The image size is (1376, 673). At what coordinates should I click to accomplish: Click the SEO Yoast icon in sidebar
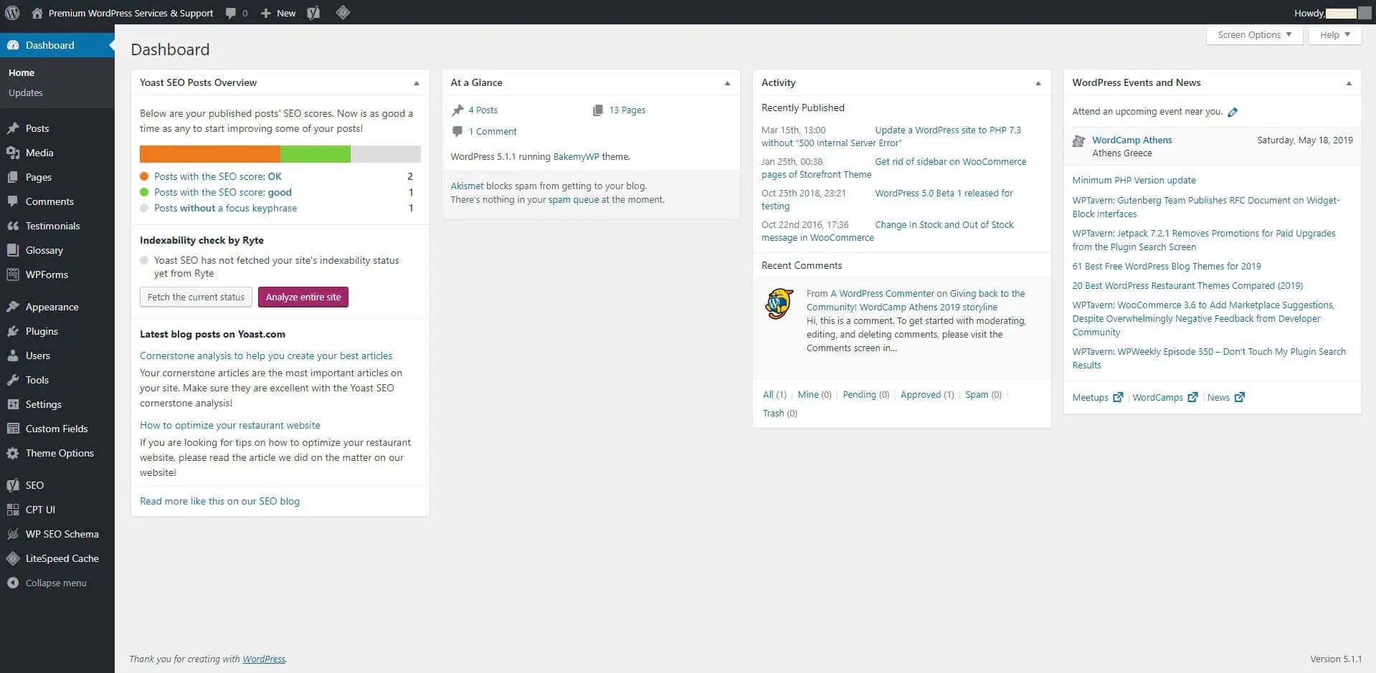13,485
